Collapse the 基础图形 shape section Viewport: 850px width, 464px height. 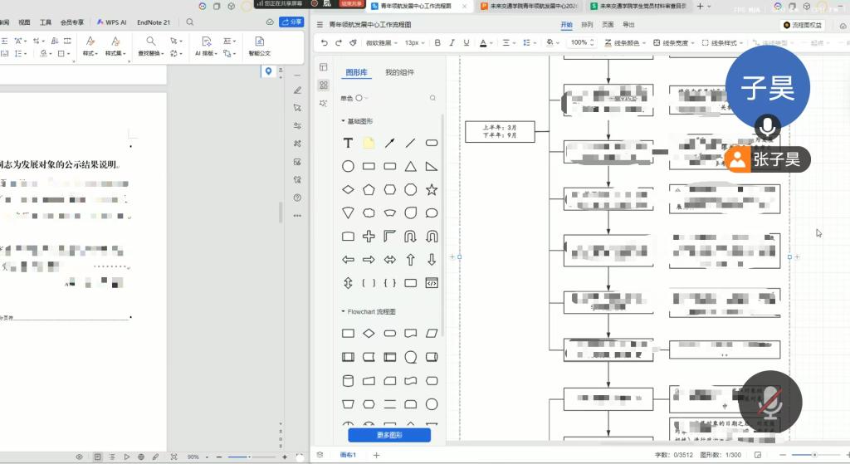(x=344, y=121)
